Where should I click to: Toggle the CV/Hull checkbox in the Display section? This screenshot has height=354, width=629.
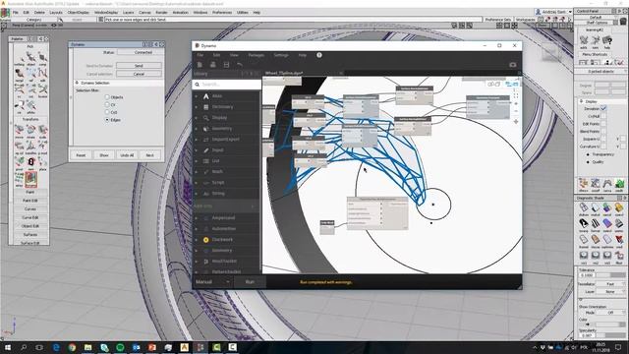point(603,116)
